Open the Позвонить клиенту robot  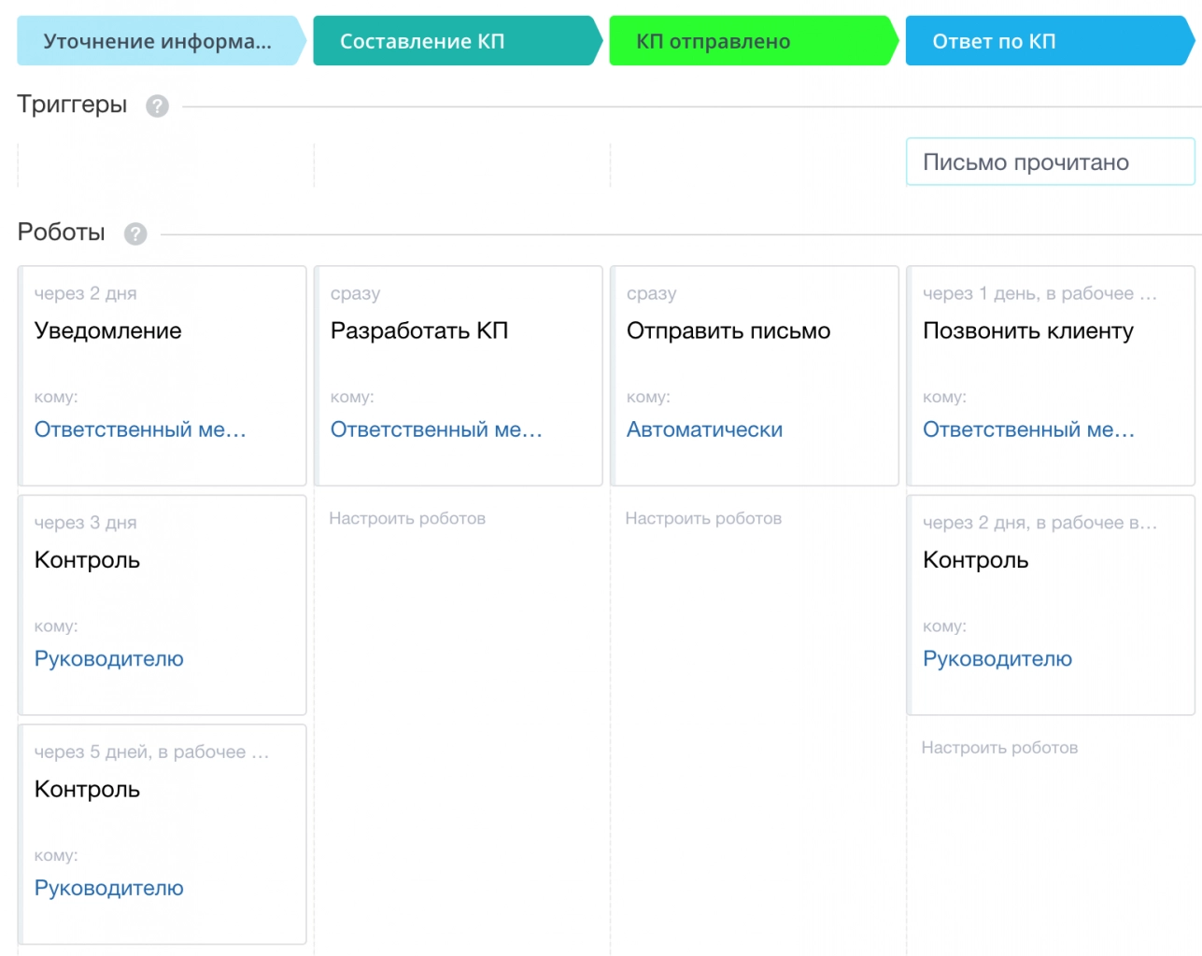[1028, 330]
